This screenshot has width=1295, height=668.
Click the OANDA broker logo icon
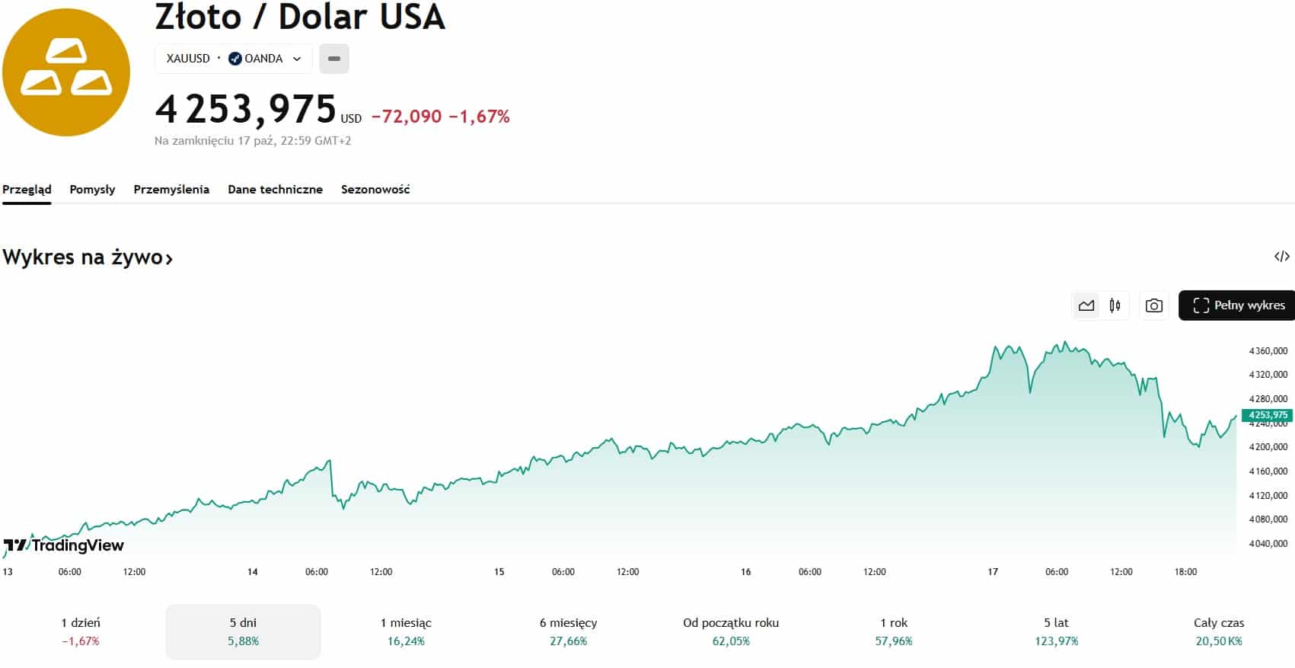[x=235, y=59]
